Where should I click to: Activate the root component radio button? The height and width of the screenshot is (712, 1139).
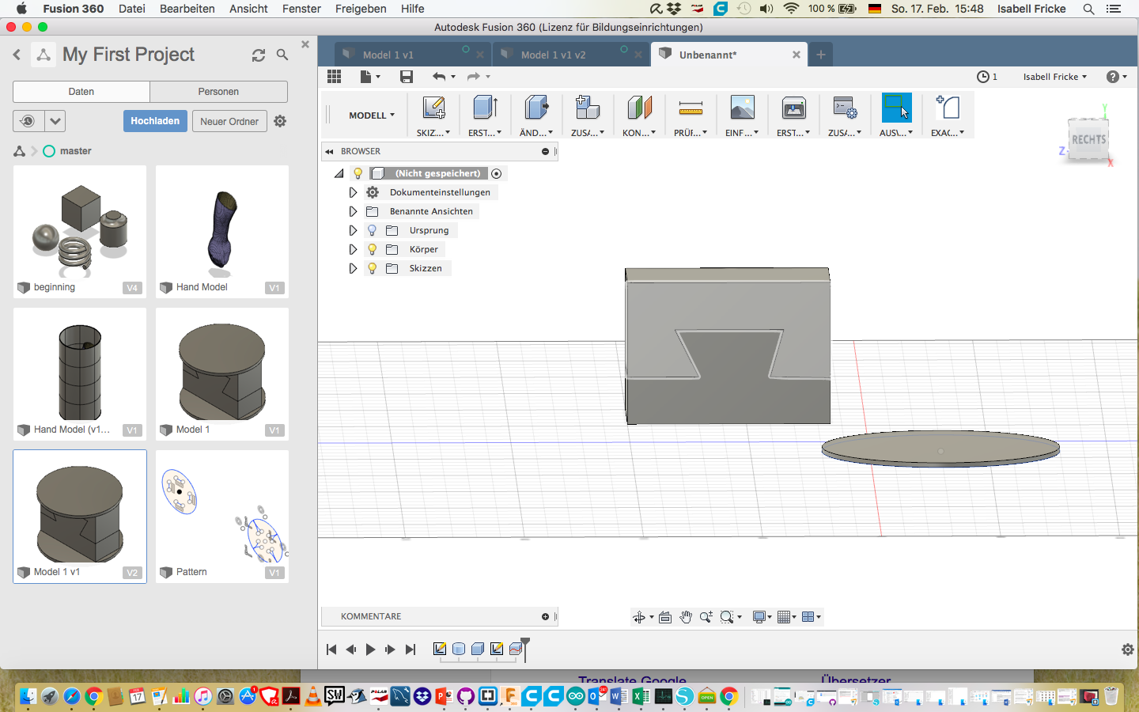[x=497, y=173]
